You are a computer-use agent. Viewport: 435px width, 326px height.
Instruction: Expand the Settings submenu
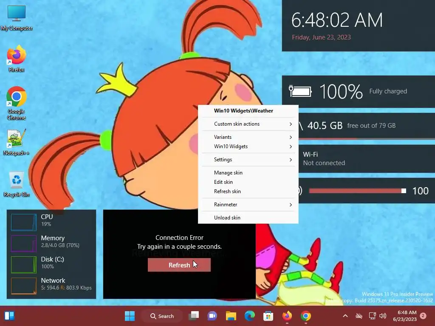click(x=248, y=160)
